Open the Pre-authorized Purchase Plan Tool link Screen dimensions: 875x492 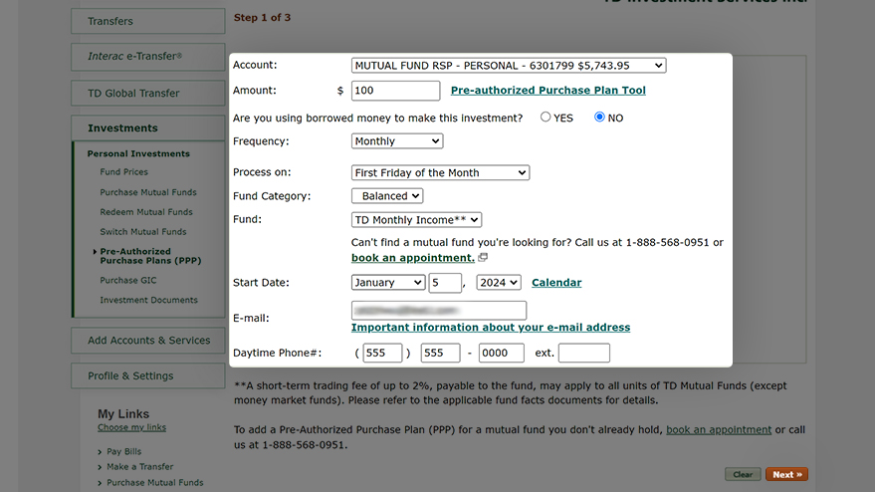pyautogui.click(x=547, y=91)
